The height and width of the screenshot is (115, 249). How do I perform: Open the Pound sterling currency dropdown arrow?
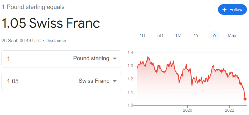coord(115,59)
